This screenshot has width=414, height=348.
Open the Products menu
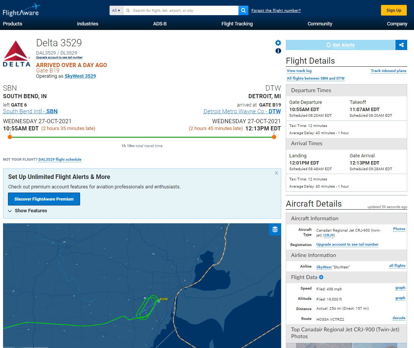(x=13, y=24)
